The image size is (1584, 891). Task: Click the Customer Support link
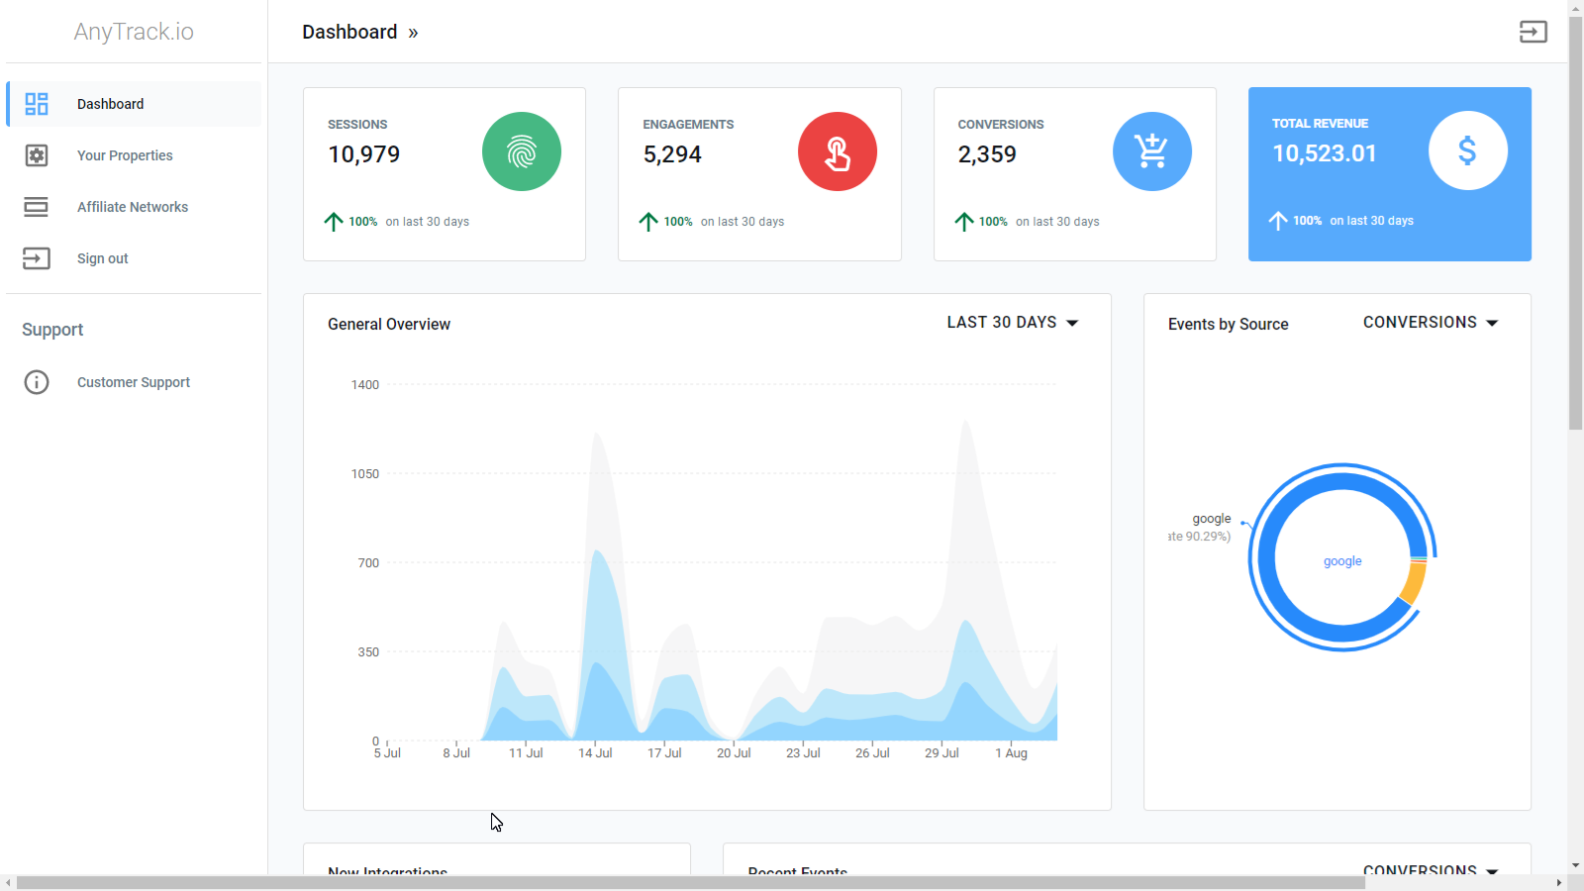[x=134, y=382]
